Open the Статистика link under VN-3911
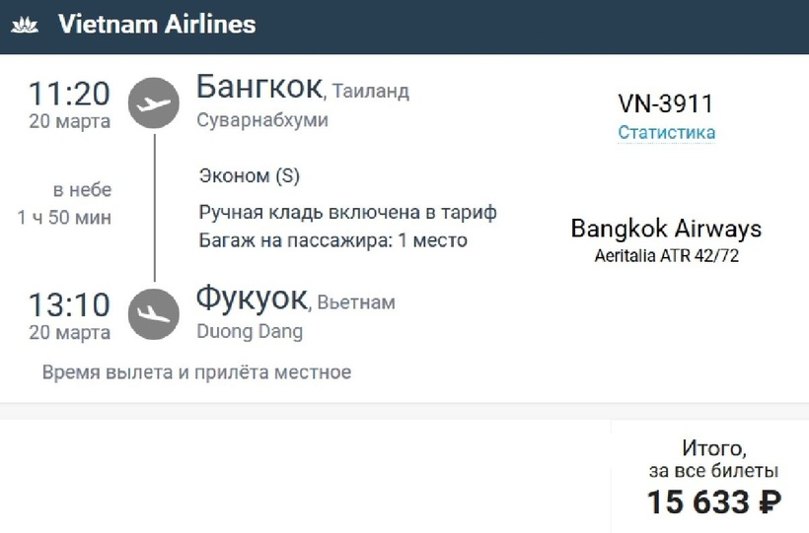This screenshot has width=809, height=533. click(x=666, y=133)
